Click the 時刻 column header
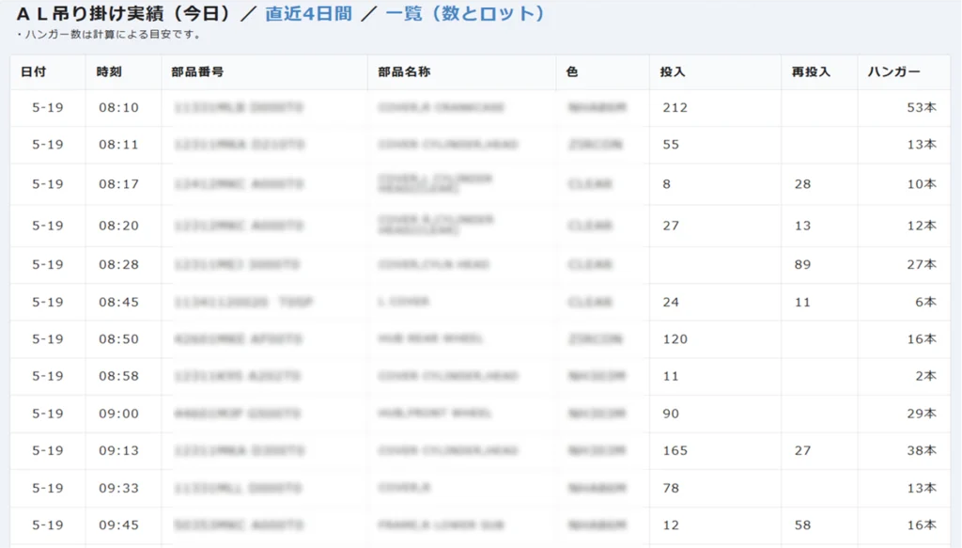Screen dimensions: 962x548 click(x=109, y=72)
